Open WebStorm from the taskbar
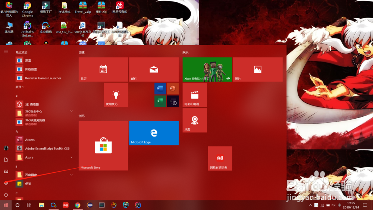This screenshot has height=210, width=373. [126, 205]
